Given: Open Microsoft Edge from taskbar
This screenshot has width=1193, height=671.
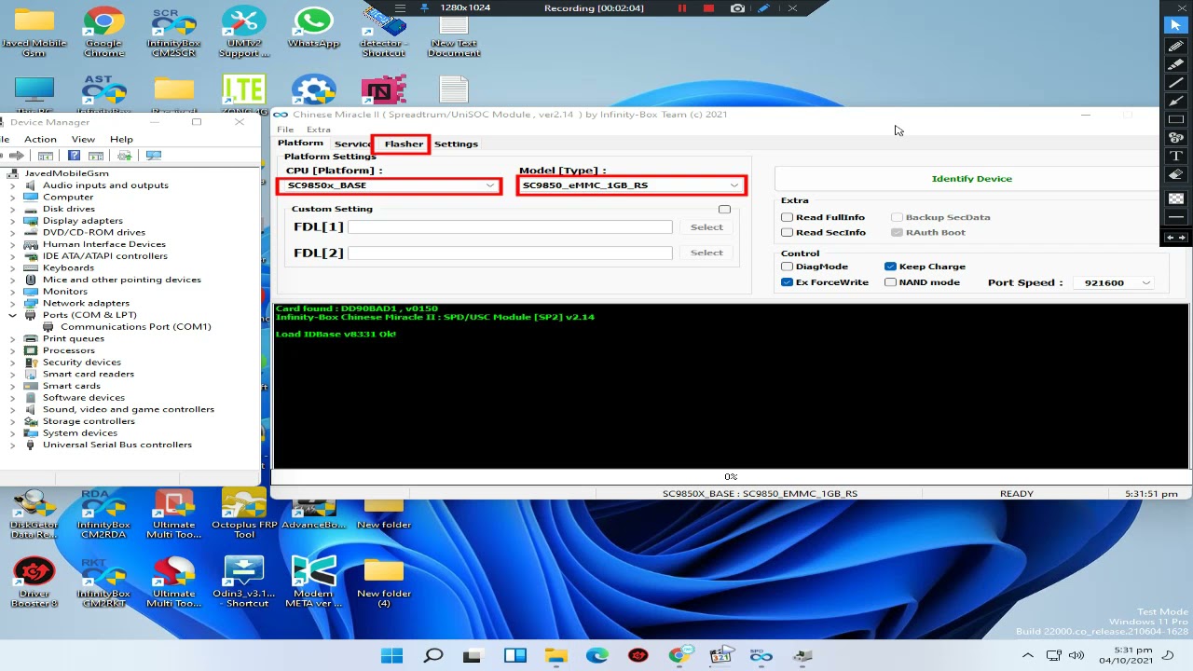Looking at the screenshot, I should (x=597, y=656).
